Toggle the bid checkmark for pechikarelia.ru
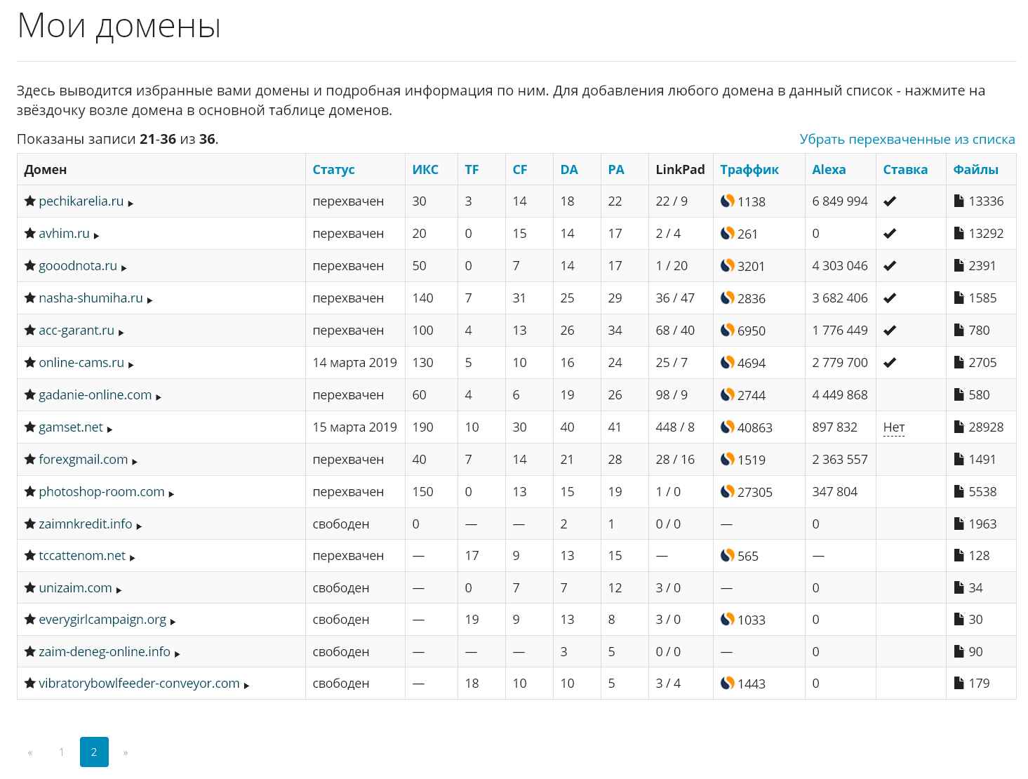Image resolution: width=1028 pixels, height=779 pixels. pyautogui.click(x=890, y=201)
